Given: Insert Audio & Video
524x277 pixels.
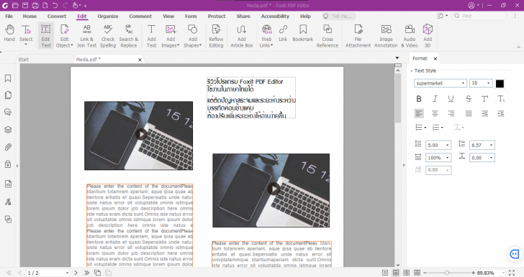Looking at the screenshot, I should tap(410, 35).
